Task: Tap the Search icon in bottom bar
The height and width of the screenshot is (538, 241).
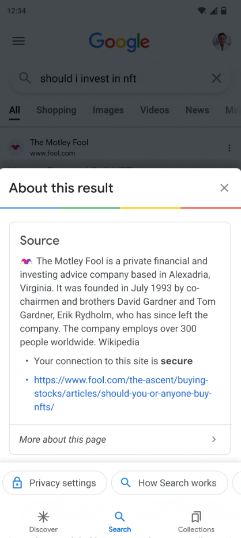Action: click(x=120, y=517)
